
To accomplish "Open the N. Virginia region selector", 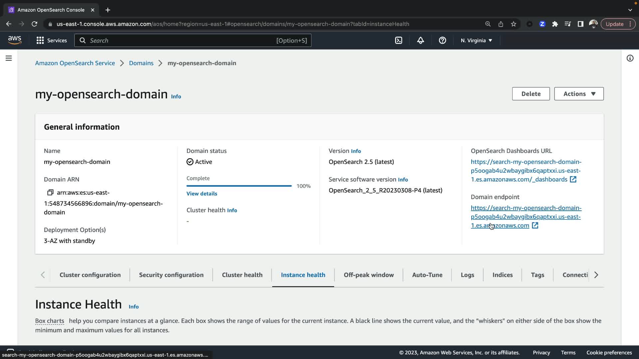I will (476, 41).
